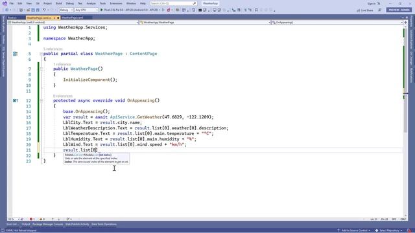Click the uncomment selection toolbar icon

pyautogui.click(x=250, y=10)
